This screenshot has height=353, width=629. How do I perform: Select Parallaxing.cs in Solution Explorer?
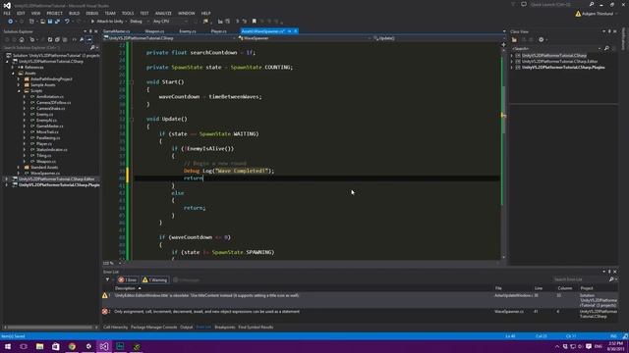pos(48,137)
